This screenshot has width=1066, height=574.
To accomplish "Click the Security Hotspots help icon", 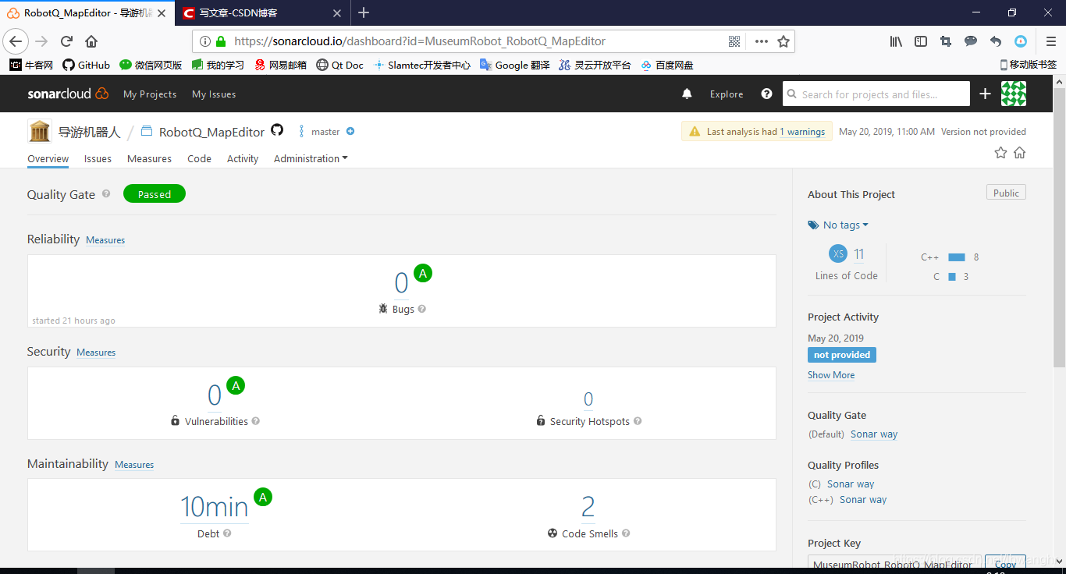I will [x=638, y=421].
